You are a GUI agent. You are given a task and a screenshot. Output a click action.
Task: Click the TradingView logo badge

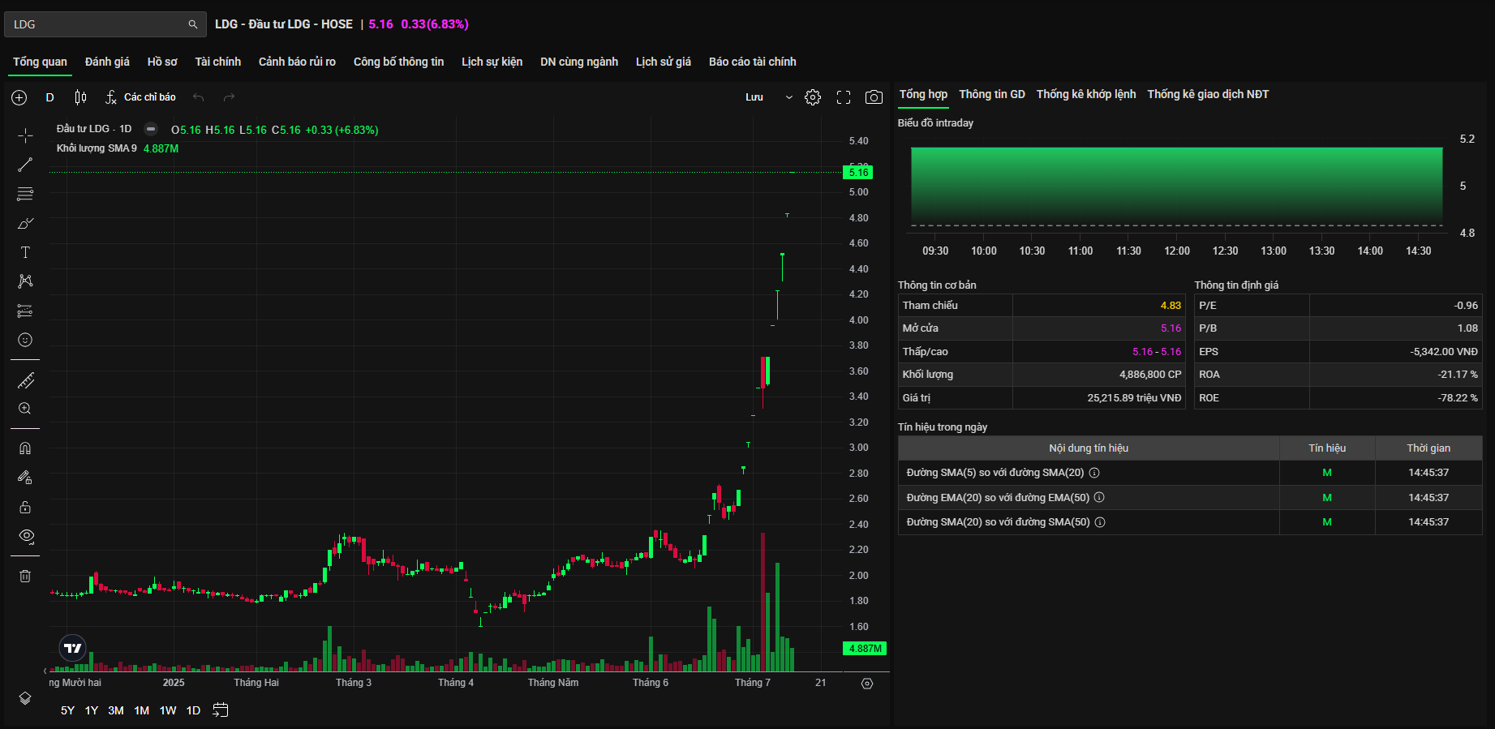click(73, 648)
